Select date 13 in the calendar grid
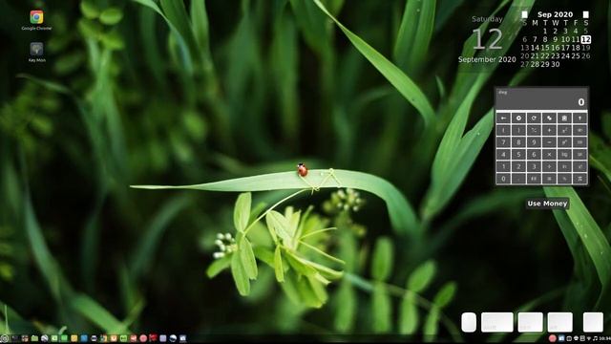 tap(525, 48)
